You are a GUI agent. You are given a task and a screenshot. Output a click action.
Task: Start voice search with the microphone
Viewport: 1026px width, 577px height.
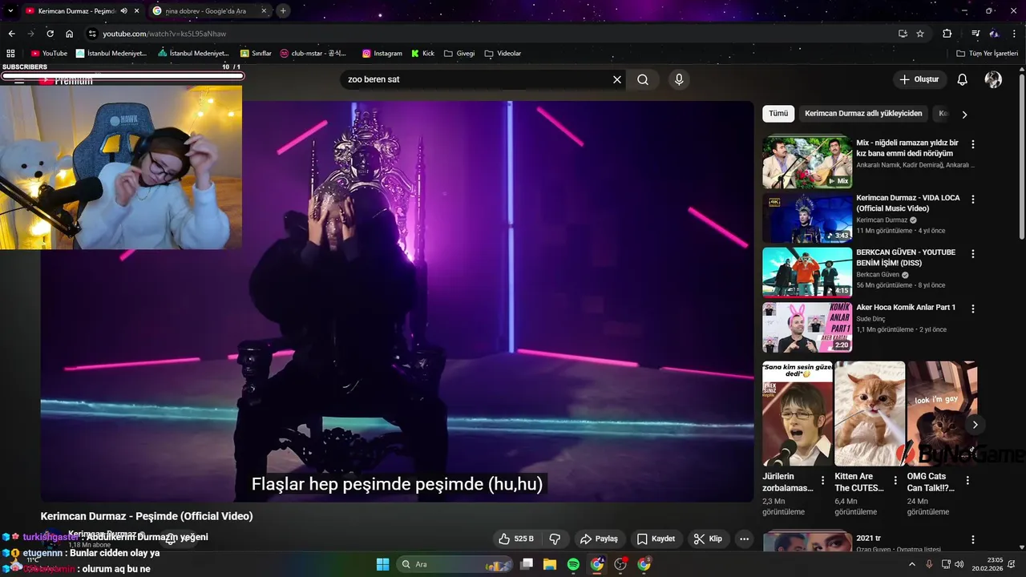click(679, 79)
